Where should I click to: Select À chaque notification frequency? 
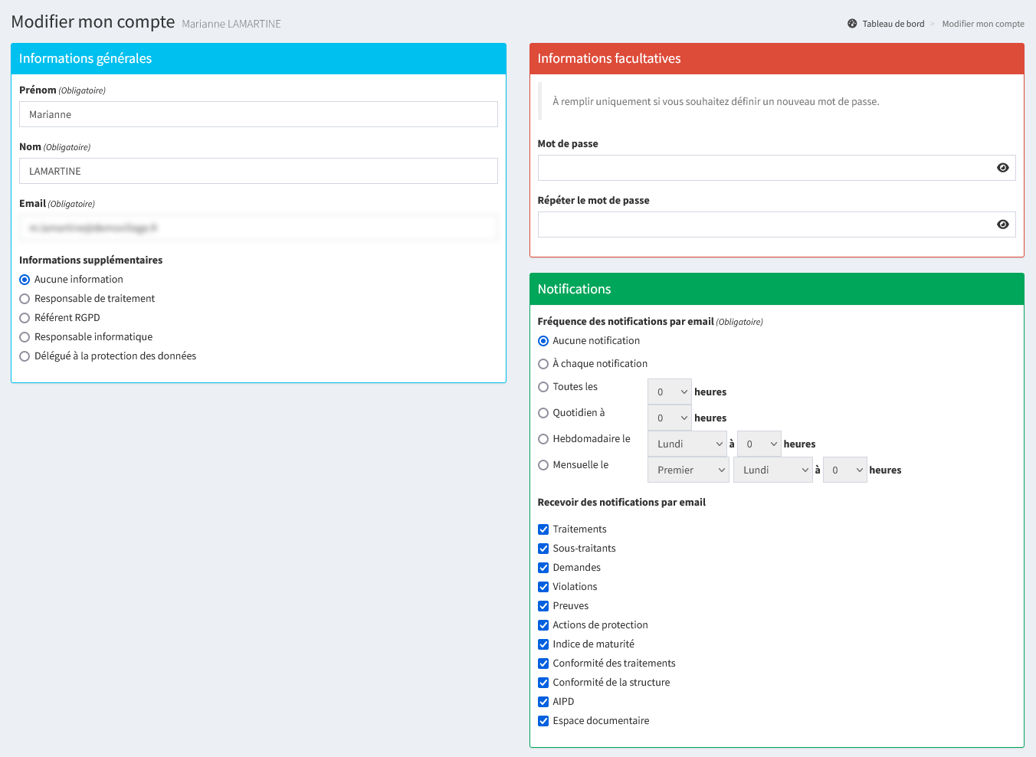(x=543, y=364)
